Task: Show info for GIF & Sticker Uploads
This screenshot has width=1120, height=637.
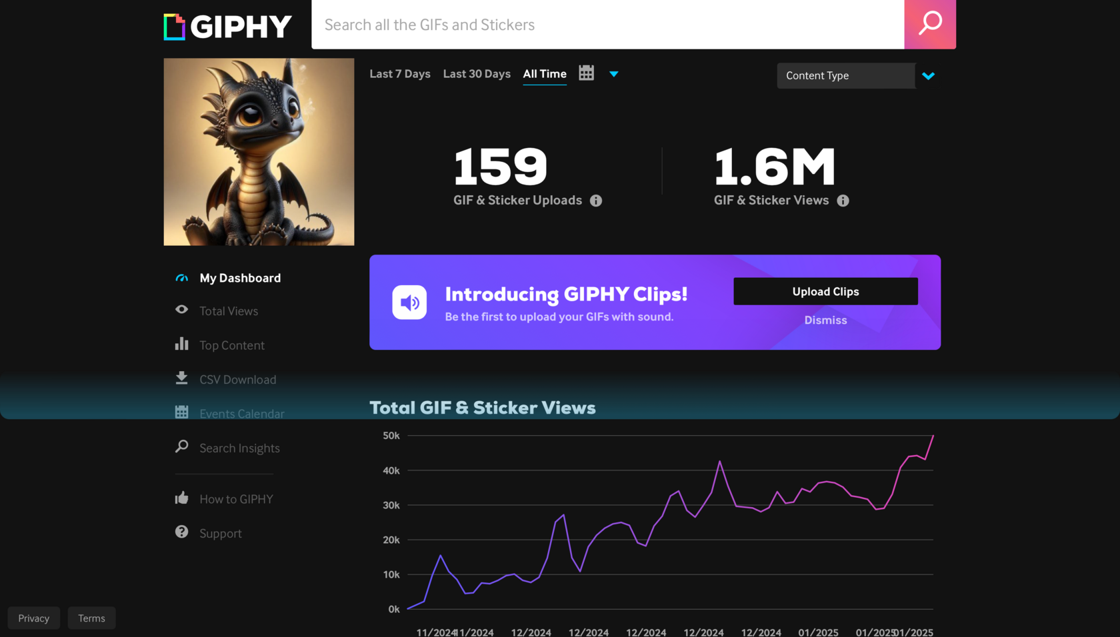Action: (596, 201)
